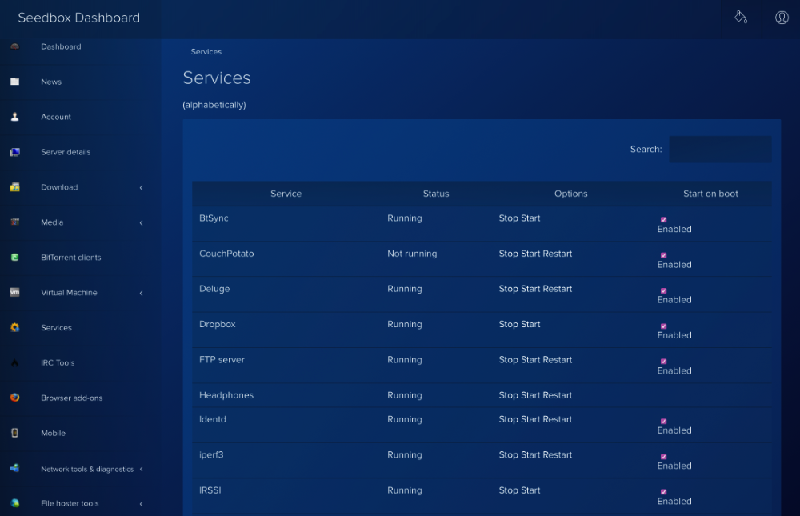The width and height of the screenshot is (800, 516).
Task: Open Dashboard in the sidebar
Action: click(x=61, y=46)
